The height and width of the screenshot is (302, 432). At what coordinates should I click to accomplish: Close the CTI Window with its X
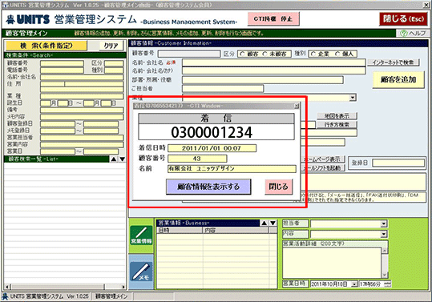[x=297, y=106]
